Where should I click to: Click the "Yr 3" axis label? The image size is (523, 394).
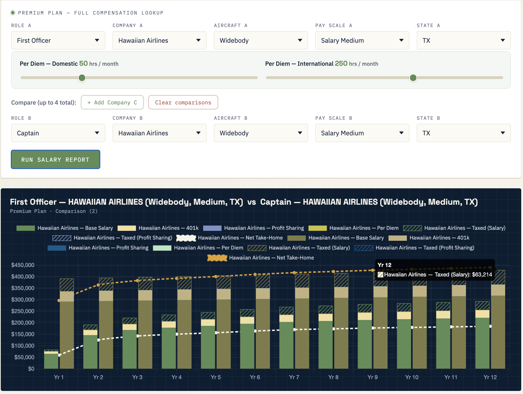137,377
